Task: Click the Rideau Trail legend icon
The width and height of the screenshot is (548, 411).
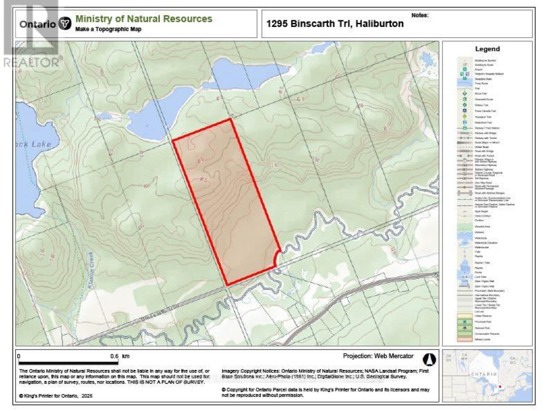Action: (x=464, y=105)
